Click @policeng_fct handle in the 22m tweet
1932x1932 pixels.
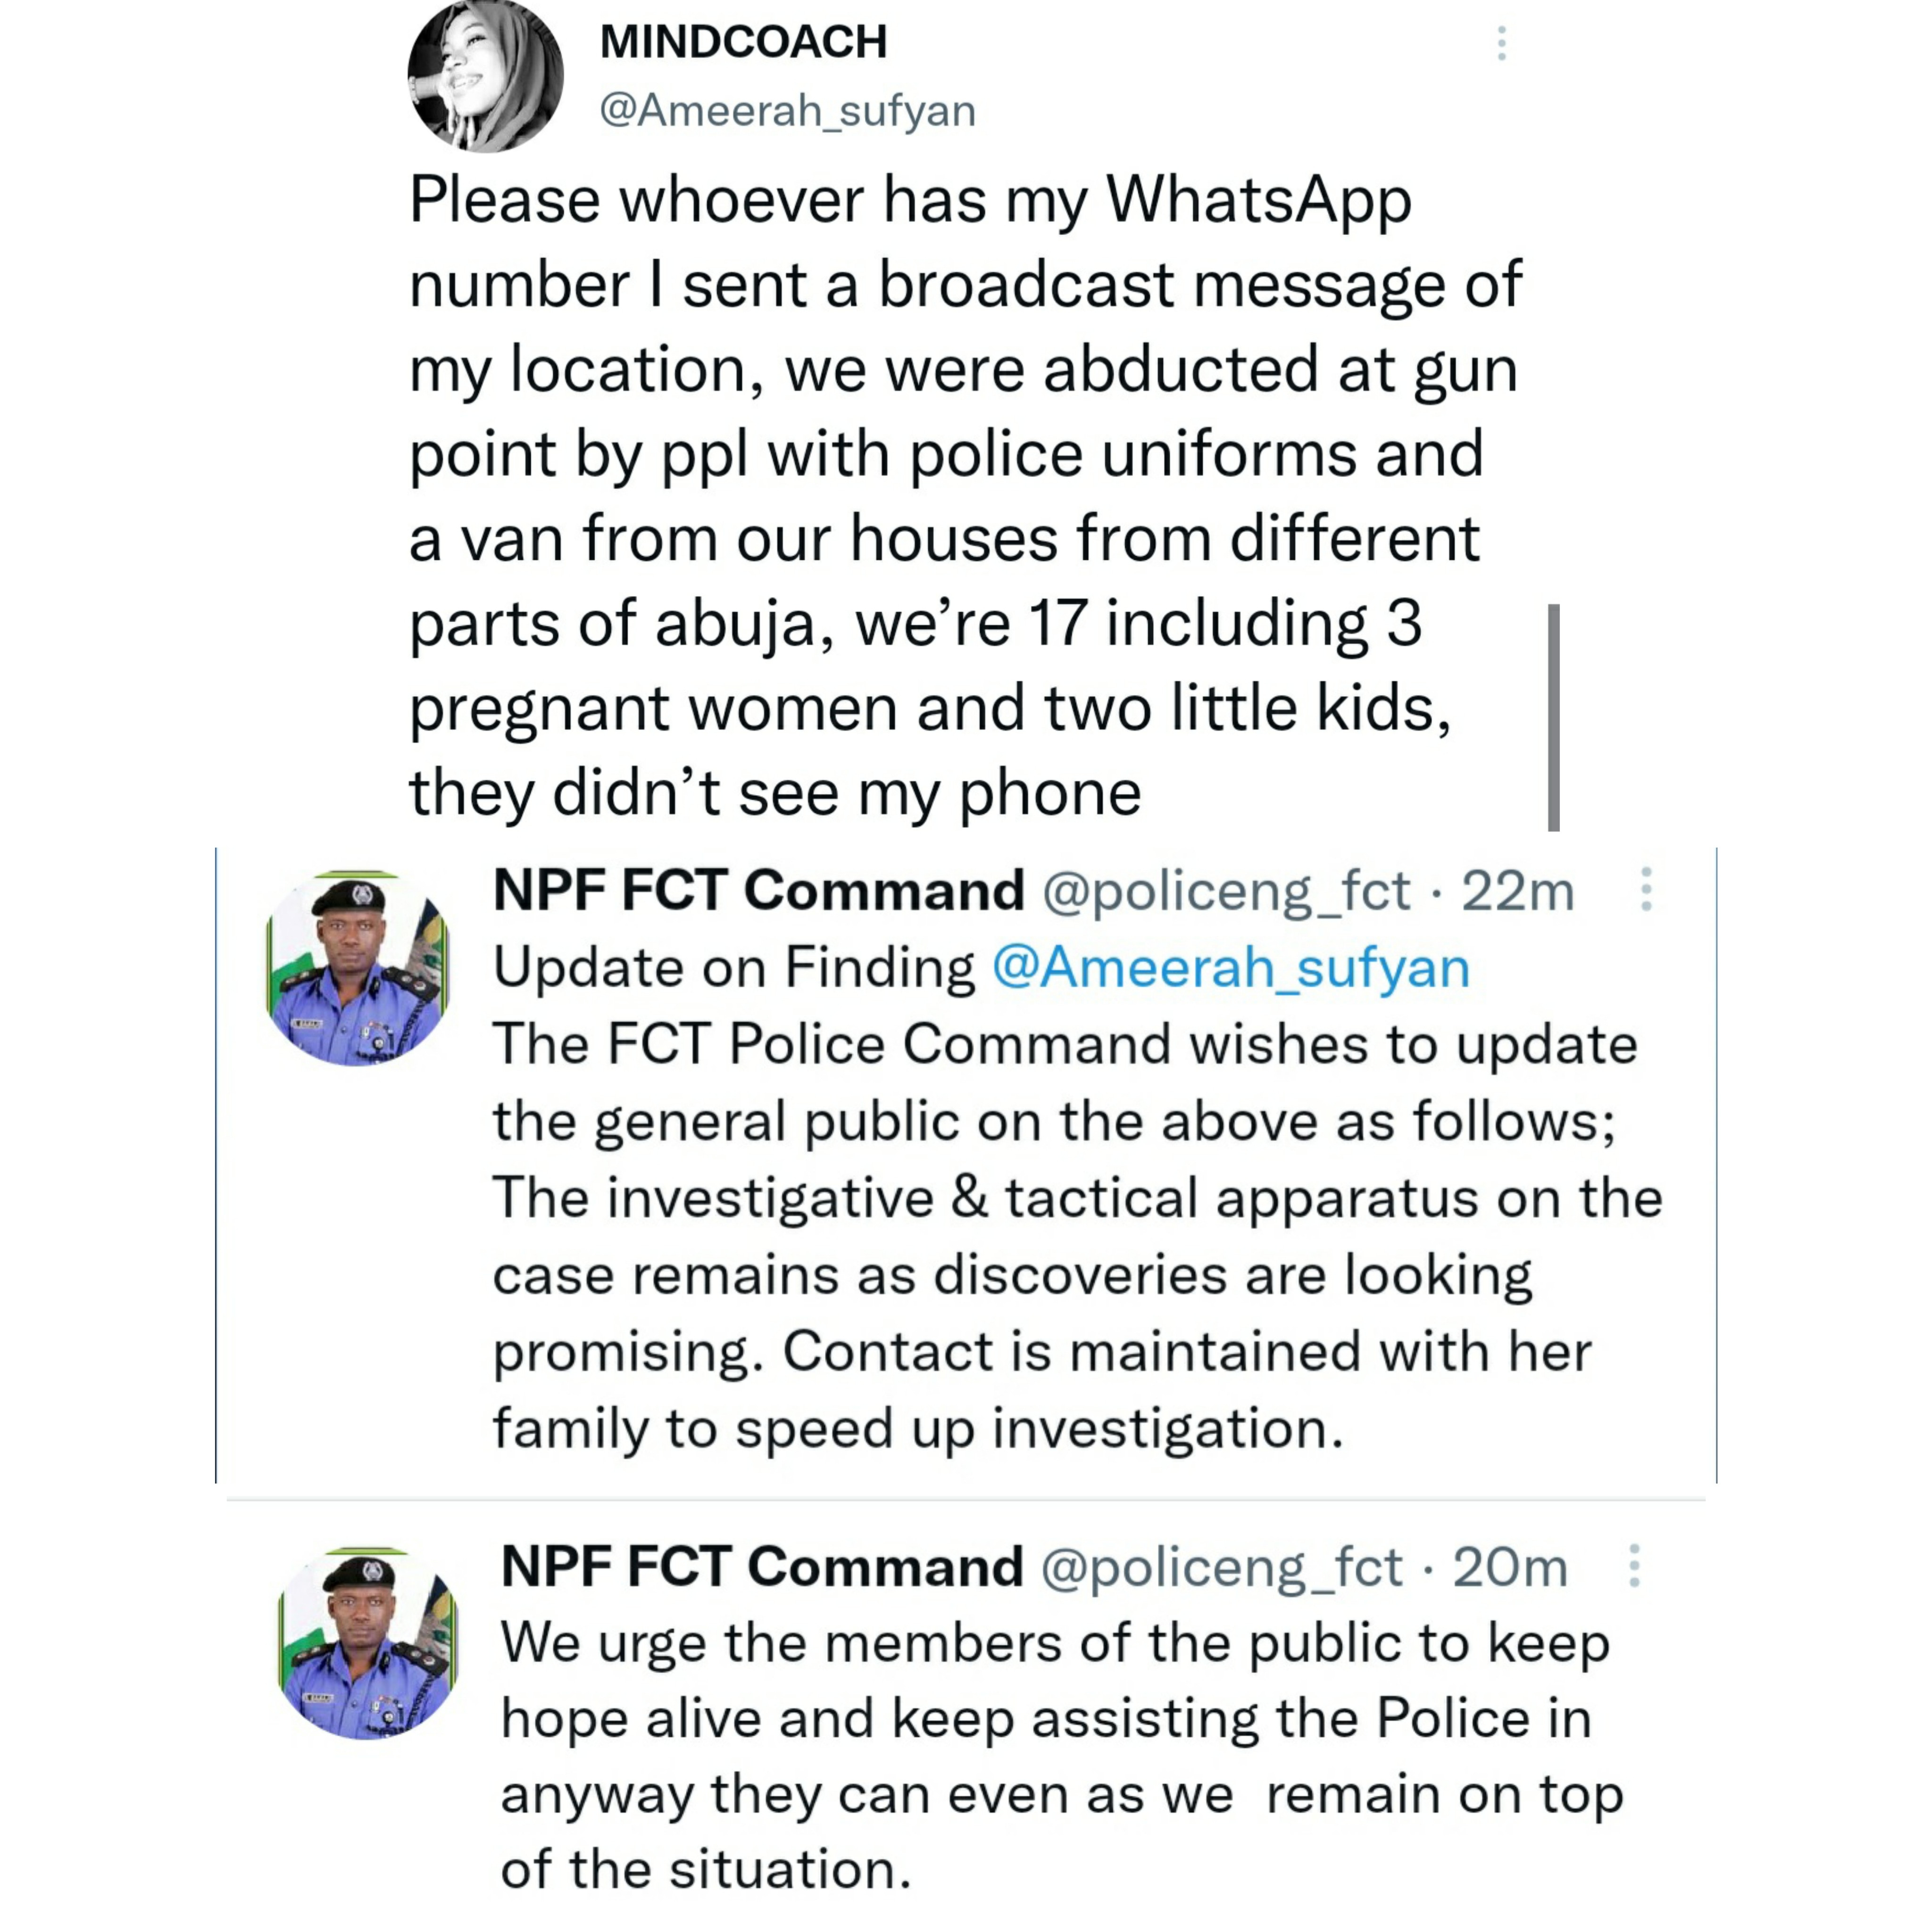point(1226,890)
